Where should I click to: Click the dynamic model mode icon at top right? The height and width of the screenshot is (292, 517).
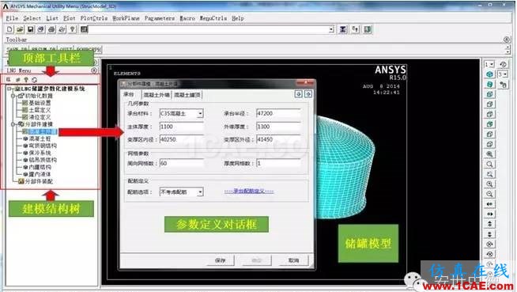503,64
